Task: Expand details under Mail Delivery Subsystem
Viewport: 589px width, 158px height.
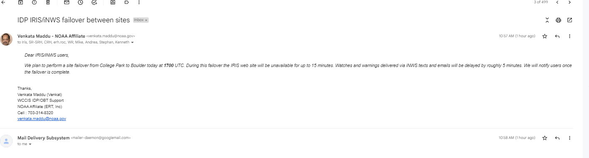Action: click(30, 144)
